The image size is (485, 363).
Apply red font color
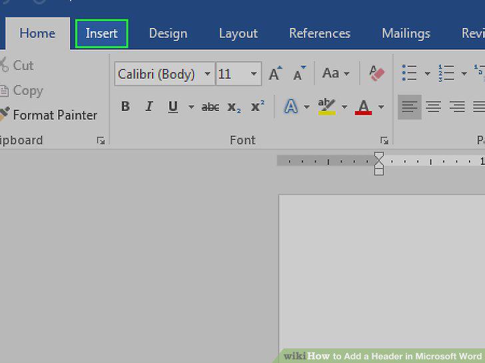tap(364, 107)
